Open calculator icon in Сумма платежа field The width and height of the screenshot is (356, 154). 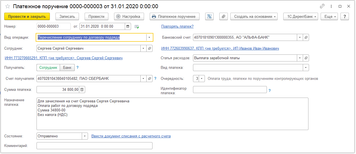point(82,90)
